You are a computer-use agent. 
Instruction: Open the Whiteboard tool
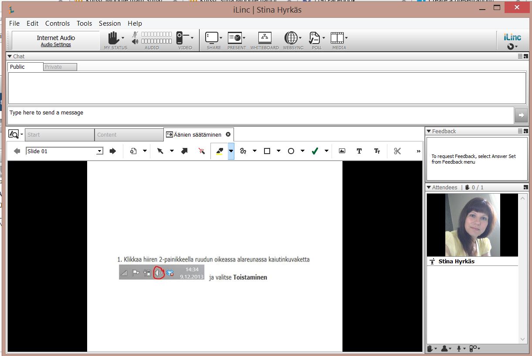point(264,38)
